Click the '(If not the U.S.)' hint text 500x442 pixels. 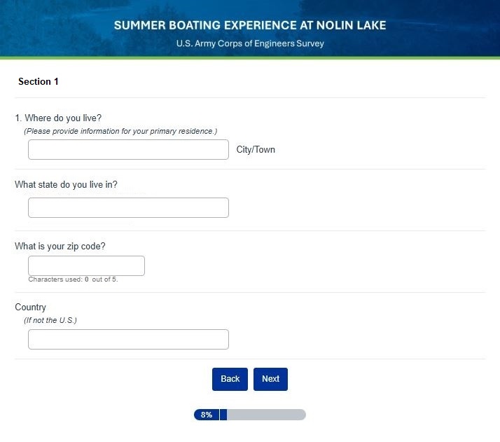click(50, 320)
